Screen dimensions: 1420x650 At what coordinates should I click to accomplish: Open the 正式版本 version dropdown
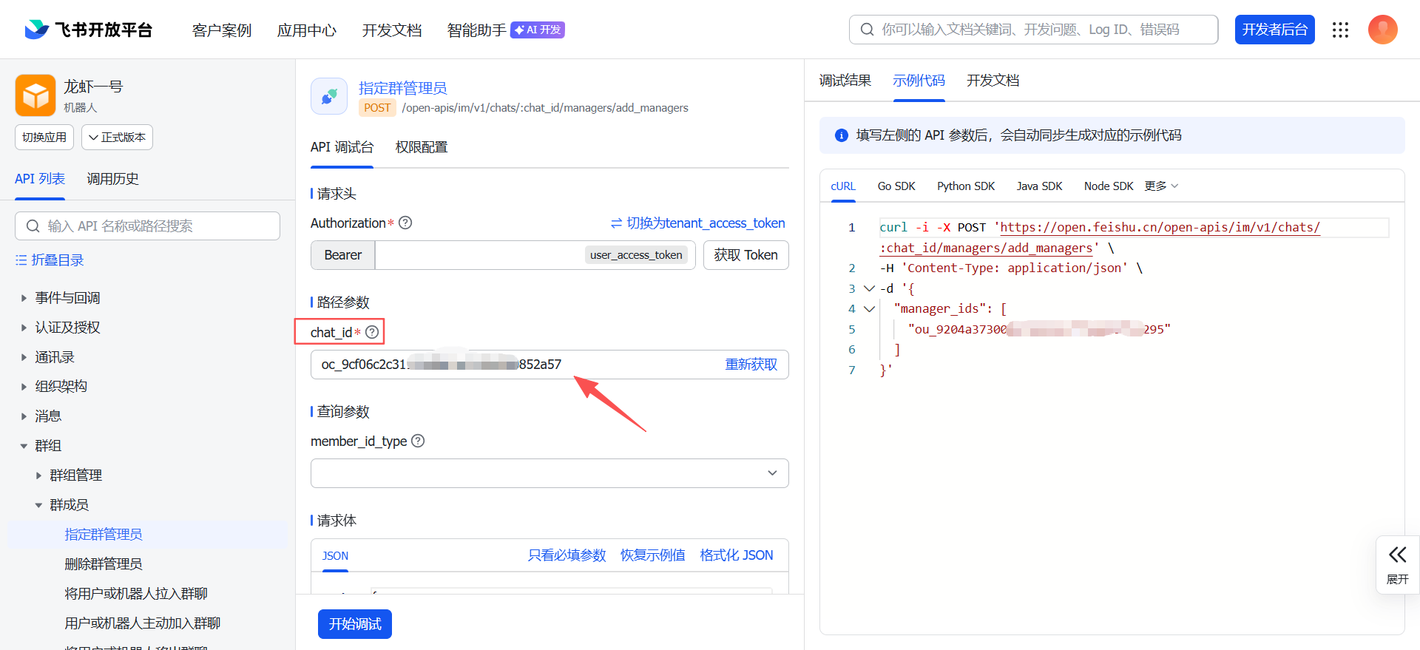(x=117, y=138)
